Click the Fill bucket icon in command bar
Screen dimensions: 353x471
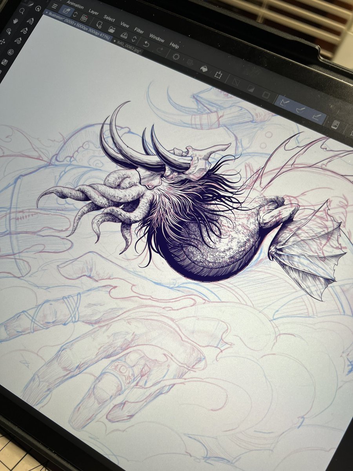coord(204,68)
